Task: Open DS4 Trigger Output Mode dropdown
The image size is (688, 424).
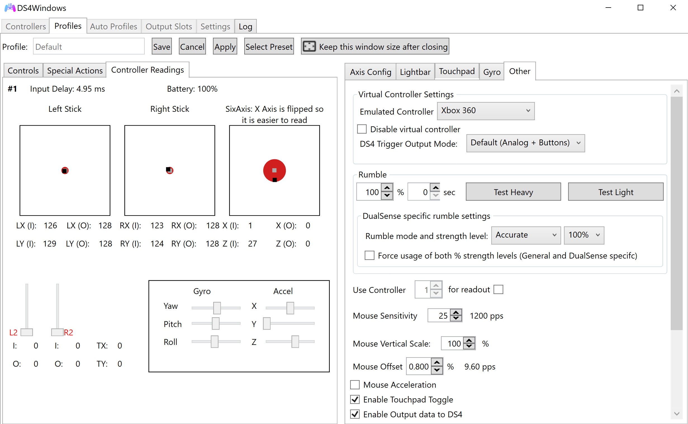Action: point(526,143)
